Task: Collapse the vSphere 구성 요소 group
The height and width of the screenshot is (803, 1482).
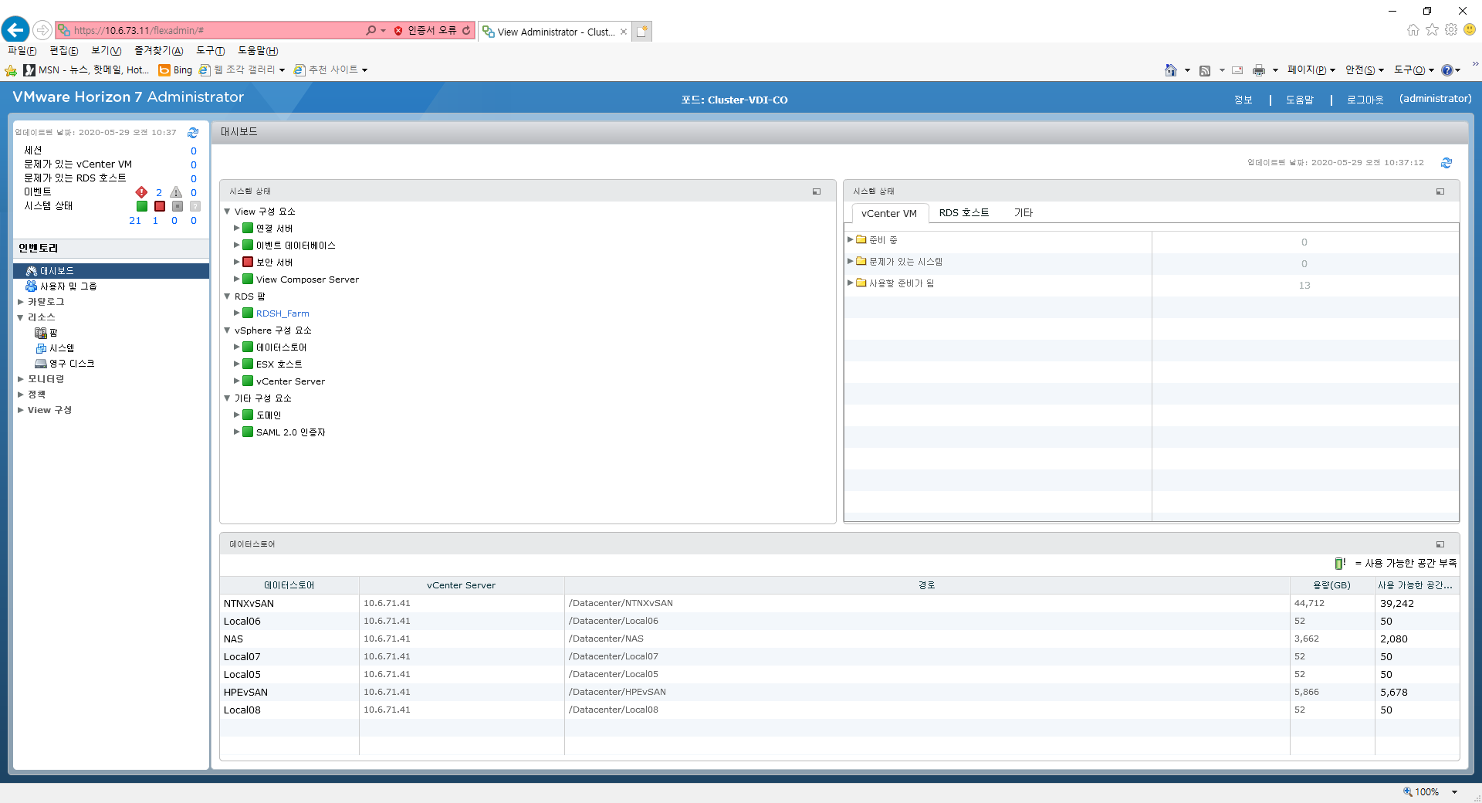Action: 227,330
